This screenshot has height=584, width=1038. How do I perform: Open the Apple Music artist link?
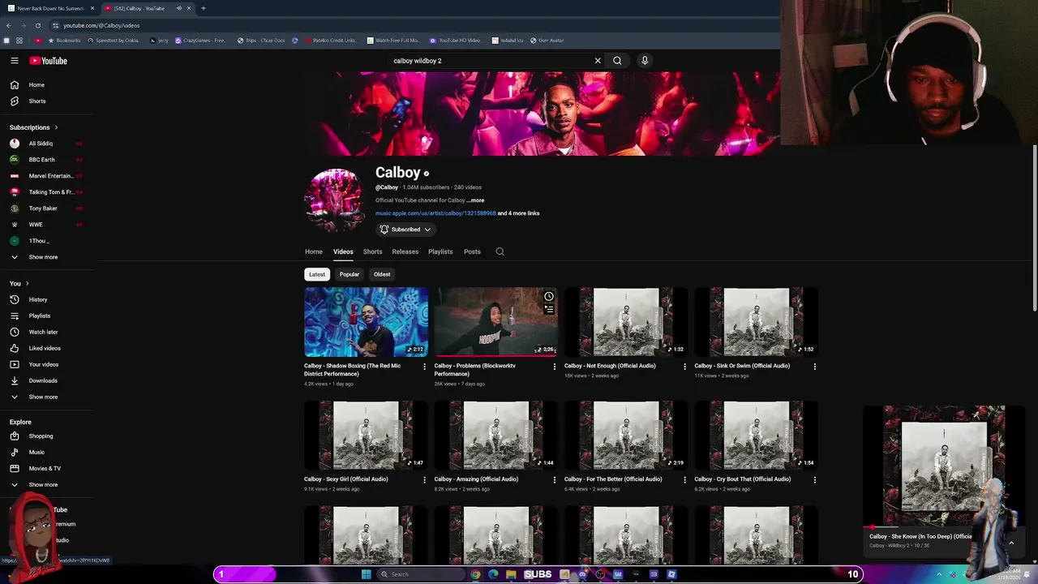pyautogui.click(x=435, y=213)
